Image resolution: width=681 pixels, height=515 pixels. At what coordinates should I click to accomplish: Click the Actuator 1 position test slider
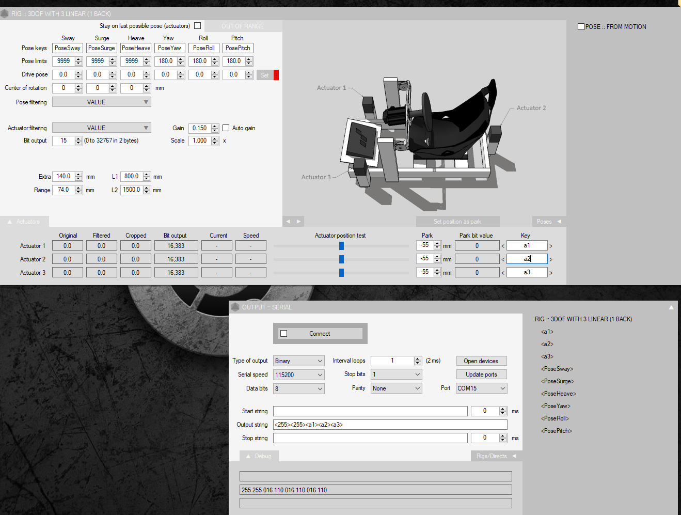coord(341,246)
